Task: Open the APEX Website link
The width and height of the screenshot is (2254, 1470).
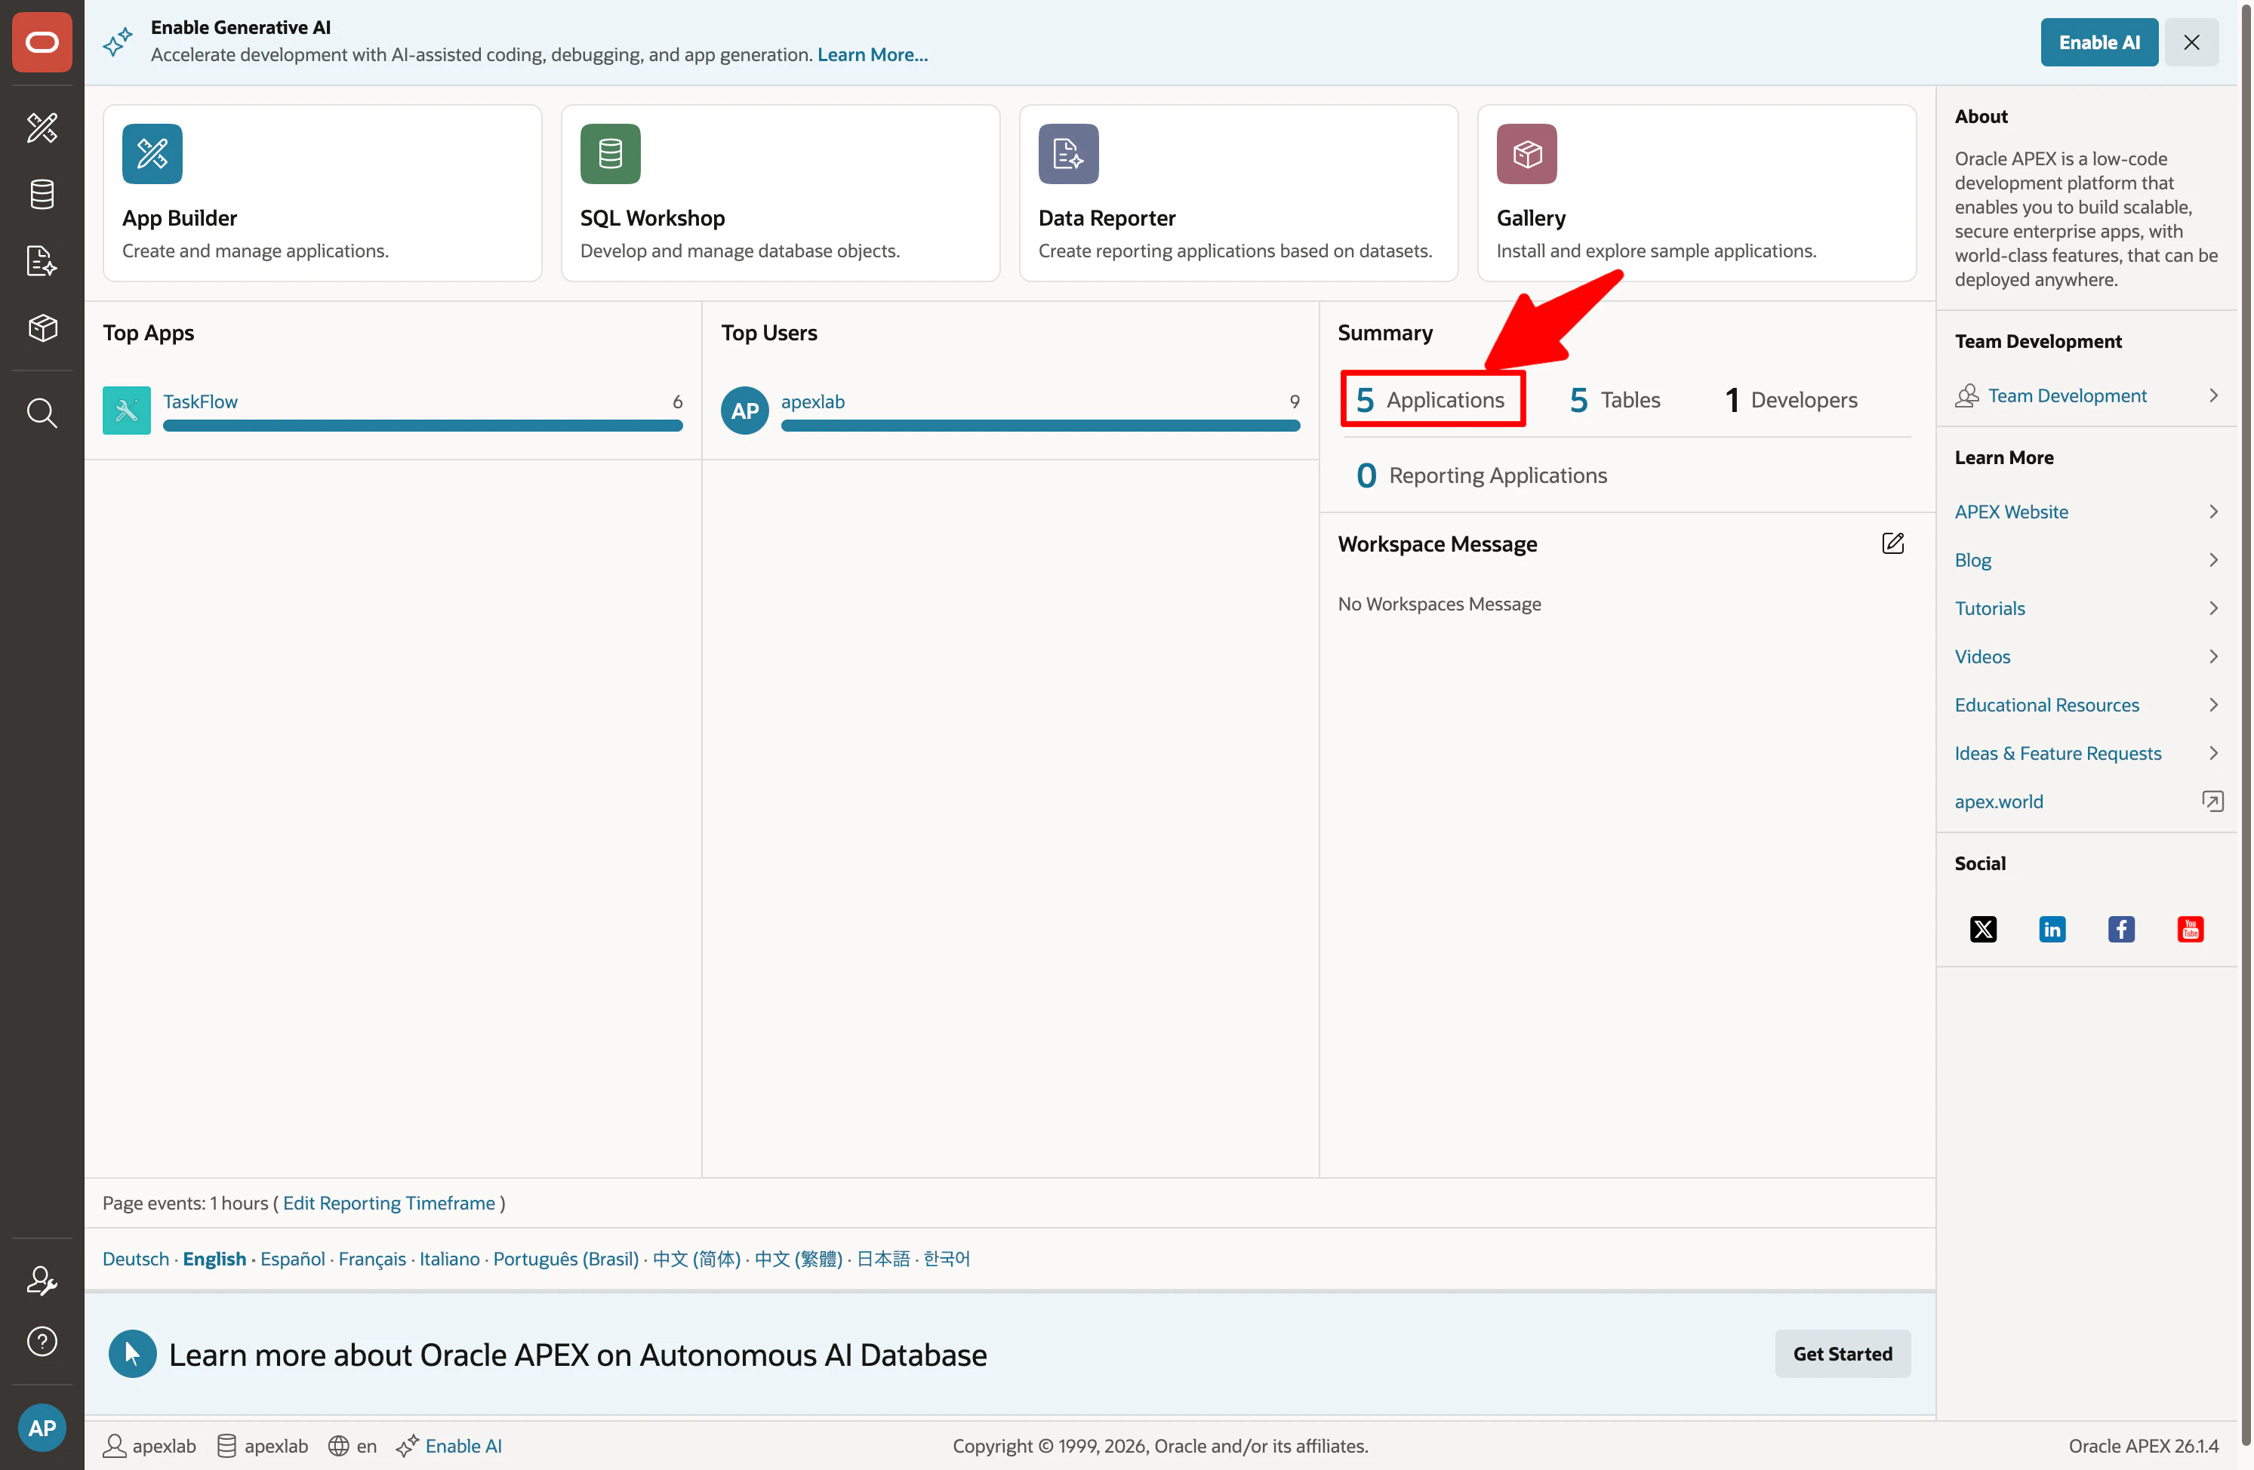Action: pyautogui.click(x=2012, y=511)
